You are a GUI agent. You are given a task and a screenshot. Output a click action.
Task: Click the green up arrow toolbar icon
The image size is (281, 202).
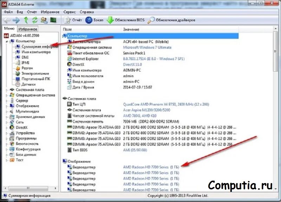pos(26,20)
